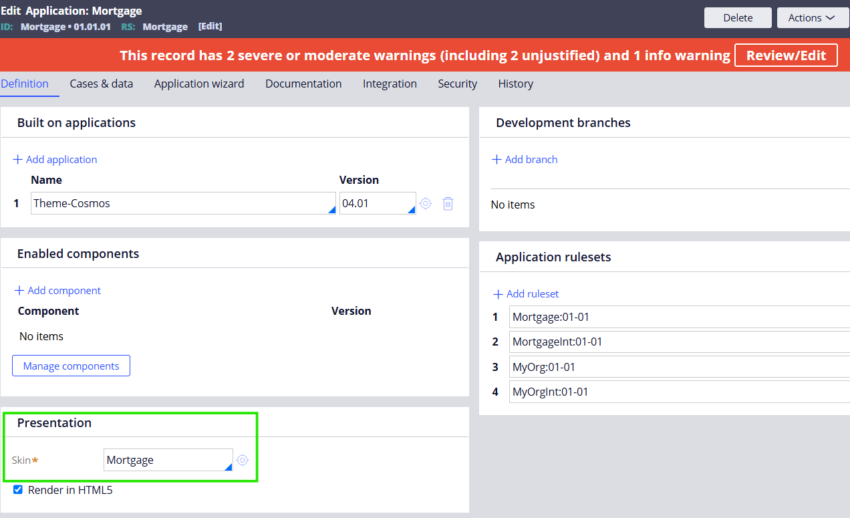850x518 pixels.
Task: Click the Delete button for this record
Action: click(x=737, y=17)
